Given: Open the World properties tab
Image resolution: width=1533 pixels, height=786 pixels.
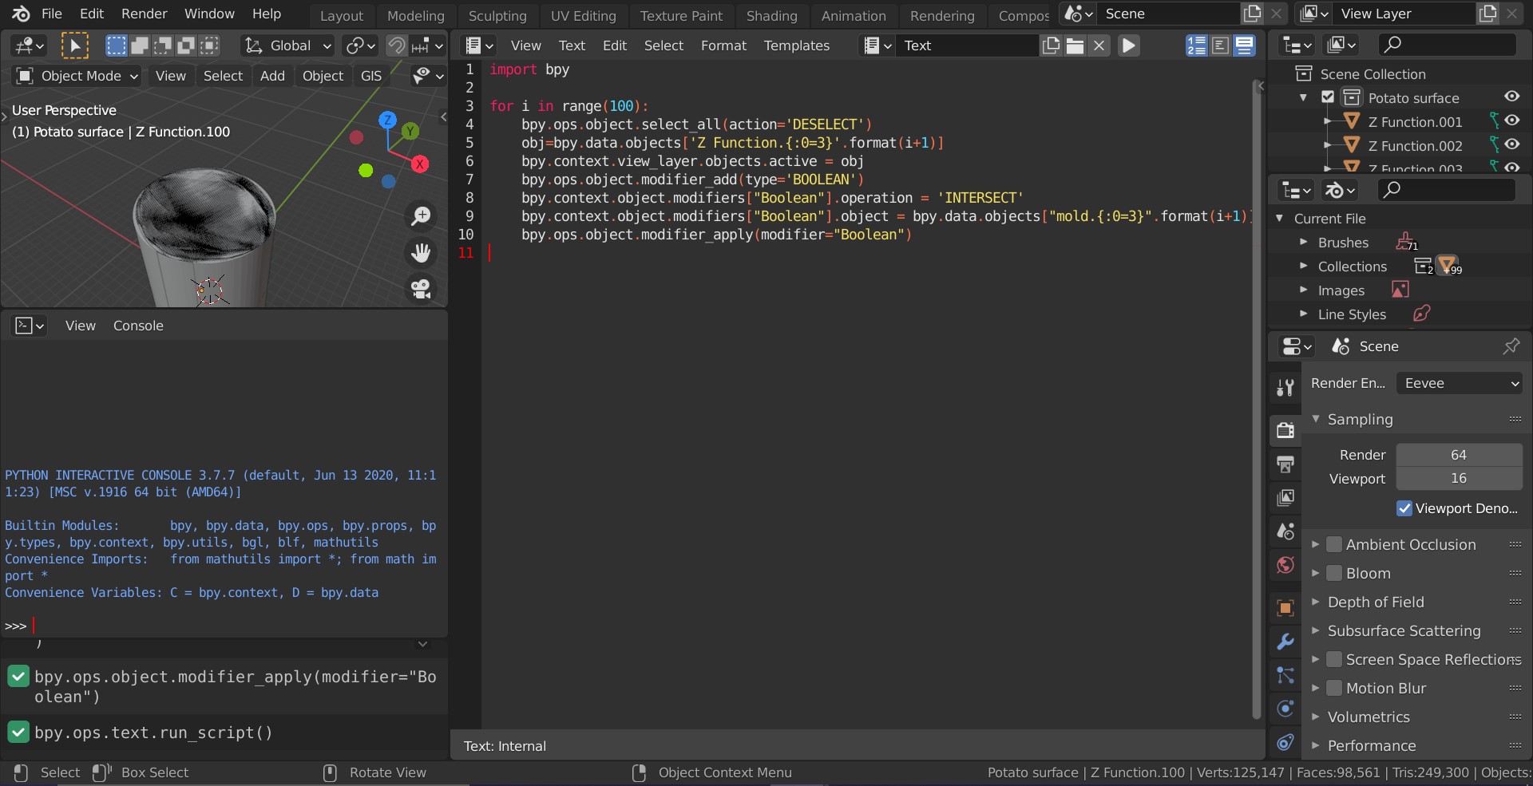Looking at the screenshot, I should (1285, 565).
